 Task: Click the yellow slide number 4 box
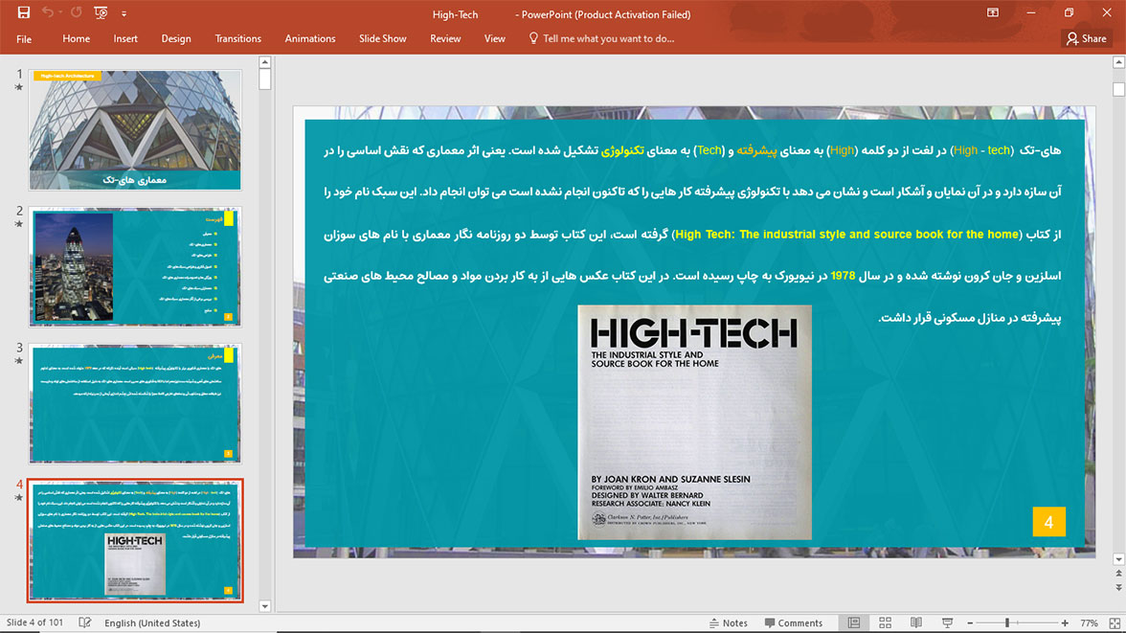click(1048, 522)
